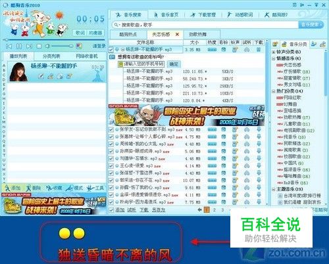
Task: Switch to 分类列表 tab
Action: pyautogui.click(x=51, y=56)
